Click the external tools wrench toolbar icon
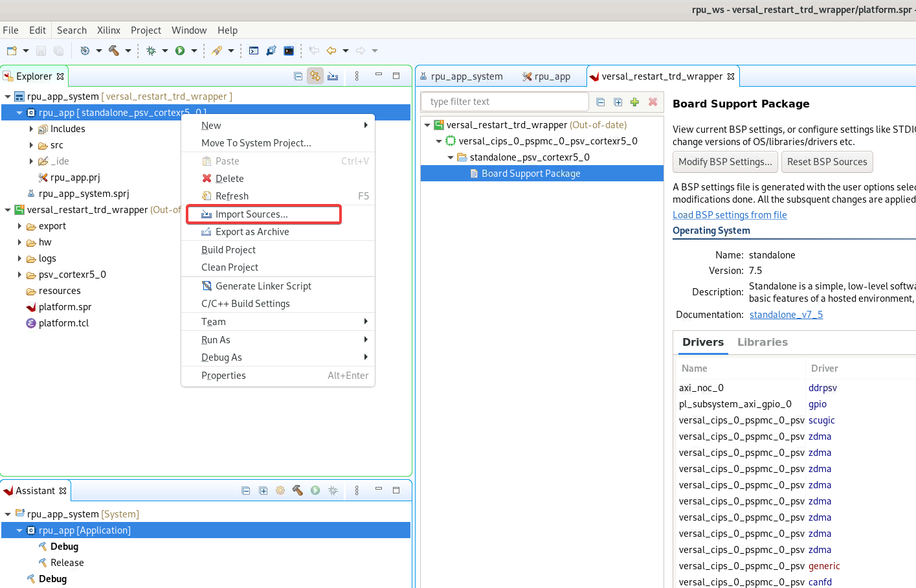Viewport: 916px width, 588px height. click(217, 51)
